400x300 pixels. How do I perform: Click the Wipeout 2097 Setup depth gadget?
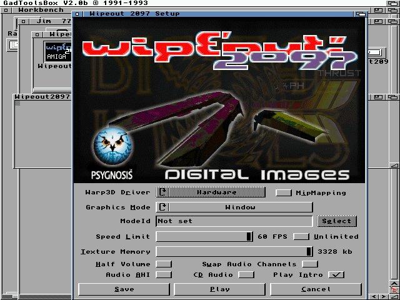click(x=361, y=14)
